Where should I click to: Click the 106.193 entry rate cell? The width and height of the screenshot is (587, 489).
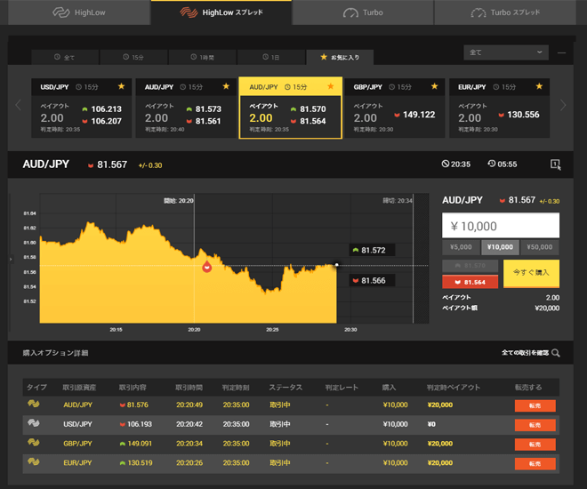[x=135, y=424]
